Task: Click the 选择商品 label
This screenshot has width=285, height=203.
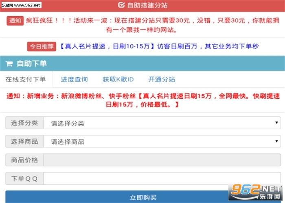Action: pos(24,141)
